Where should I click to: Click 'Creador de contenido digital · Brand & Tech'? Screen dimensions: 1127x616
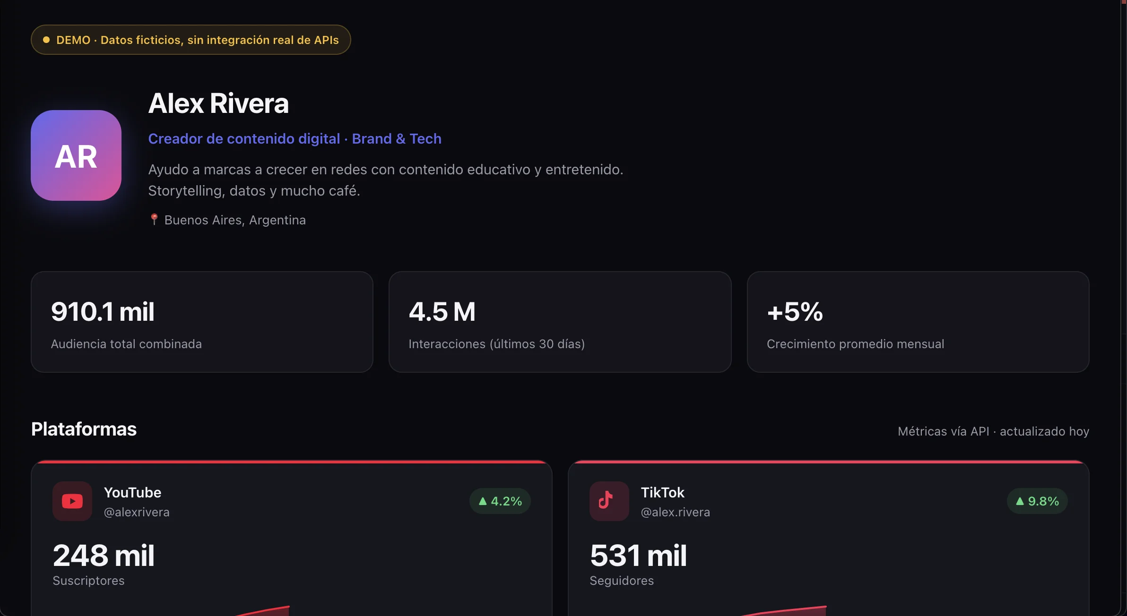[x=295, y=138]
